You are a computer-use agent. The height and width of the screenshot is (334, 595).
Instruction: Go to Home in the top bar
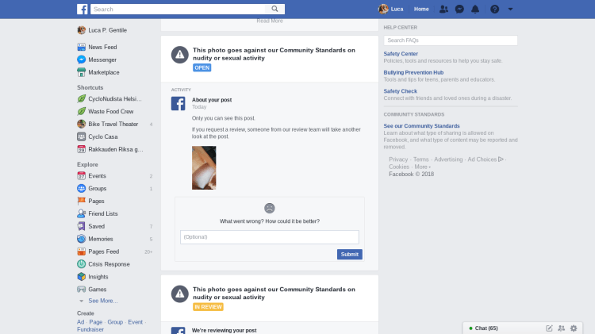click(421, 9)
